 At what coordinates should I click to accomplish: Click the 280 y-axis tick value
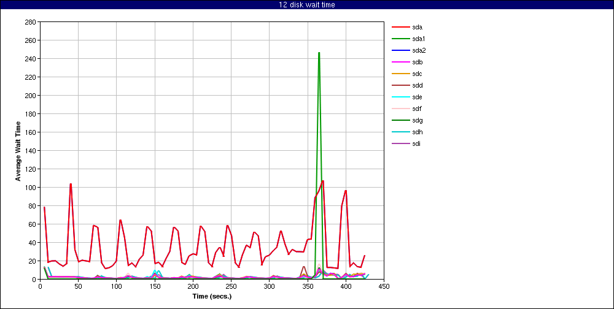pos(31,22)
